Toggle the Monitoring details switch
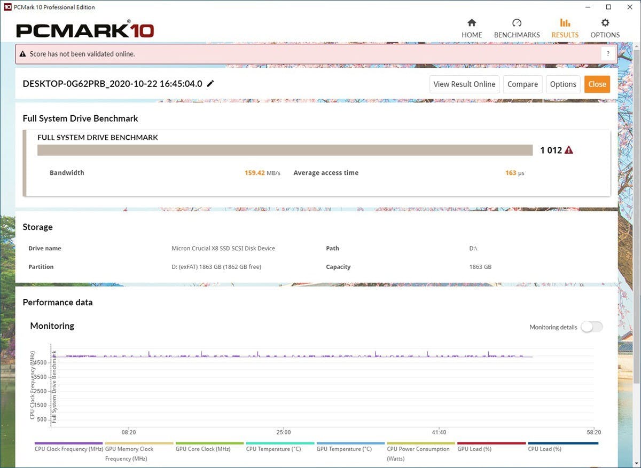641x468 pixels. point(592,327)
